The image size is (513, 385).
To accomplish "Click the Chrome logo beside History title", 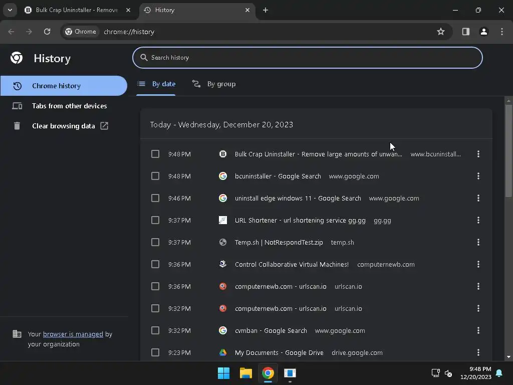I will [17, 58].
